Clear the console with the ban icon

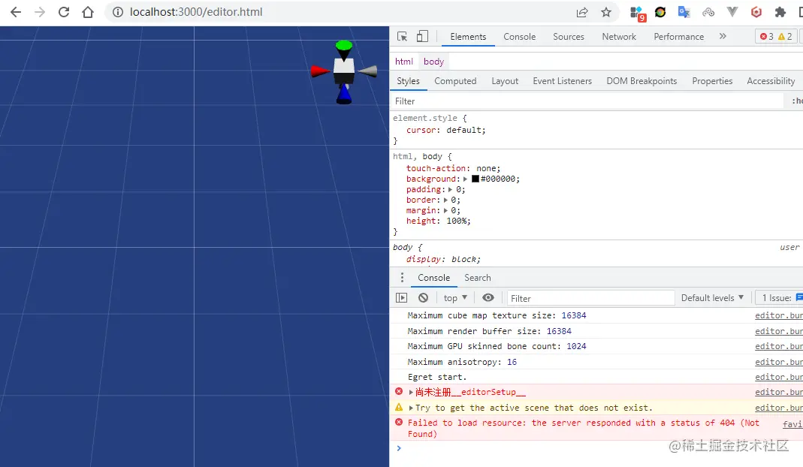click(423, 297)
